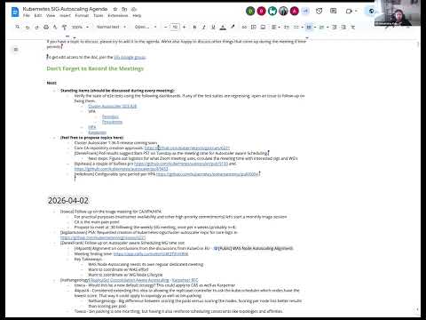Viewport: 426px width, 320px height.
Task: Click the presenter webcam thumbnail
Action: [x=398, y=13]
